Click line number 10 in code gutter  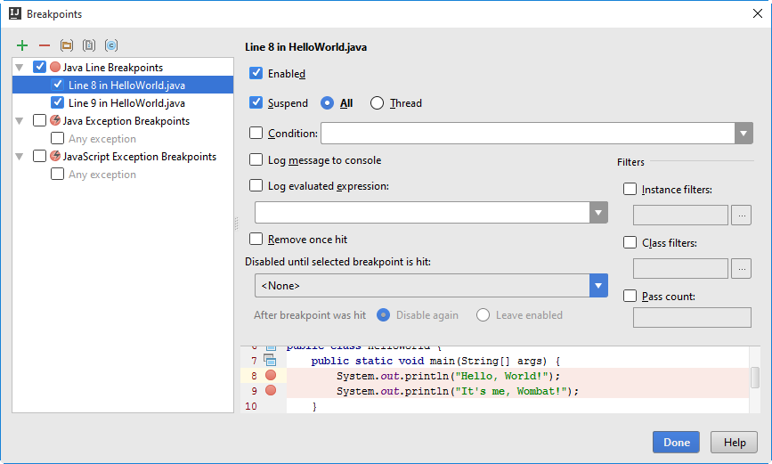coord(251,406)
